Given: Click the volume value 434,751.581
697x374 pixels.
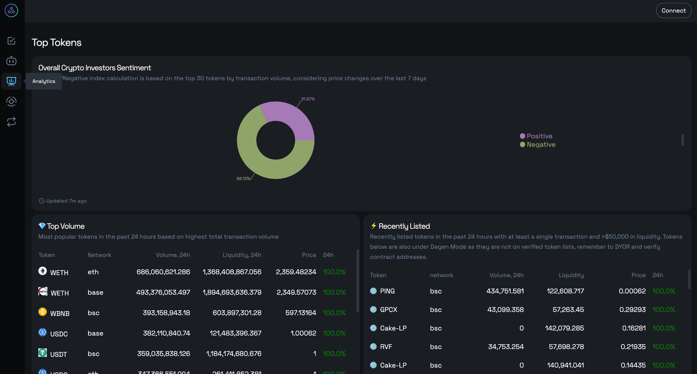Looking at the screenshot, I should click(x=505, y=291).
